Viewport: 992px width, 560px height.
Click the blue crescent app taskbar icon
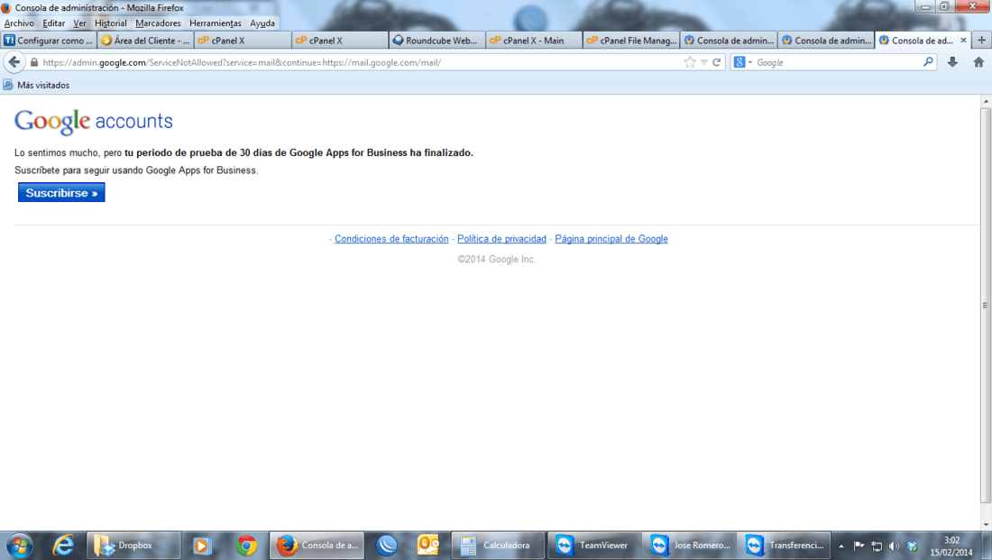386,546
